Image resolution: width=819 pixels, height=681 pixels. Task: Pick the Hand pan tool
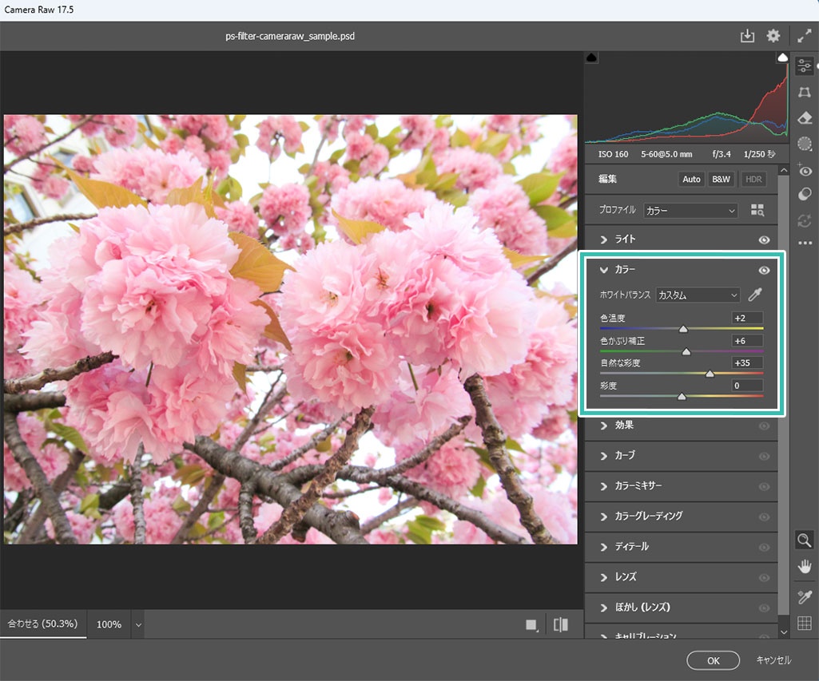click(805, 567)
